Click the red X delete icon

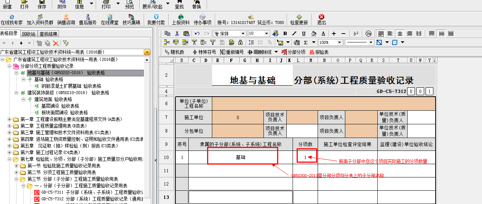[x=56, y=43]
